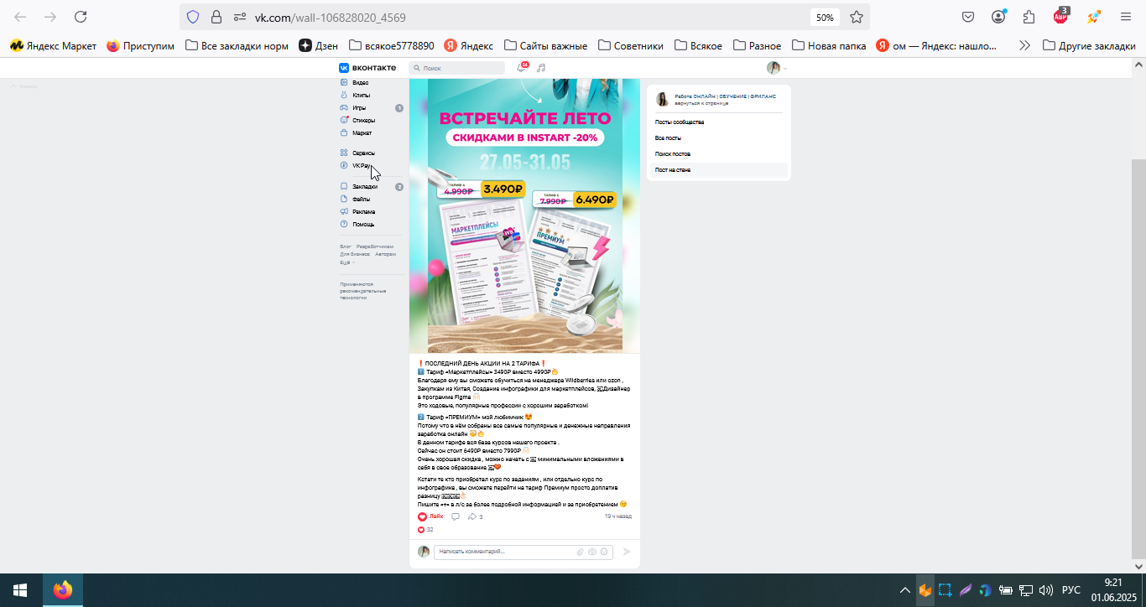Expand Все закладки норм folder
Viewport: 1146px width, 607px height.
coord(237,46)
